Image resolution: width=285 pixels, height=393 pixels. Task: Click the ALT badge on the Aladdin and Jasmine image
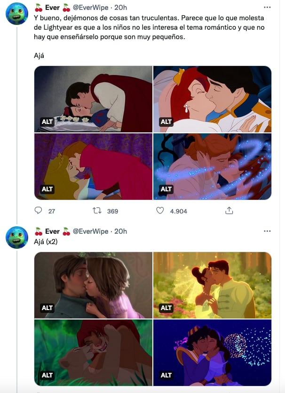(166, 376)
